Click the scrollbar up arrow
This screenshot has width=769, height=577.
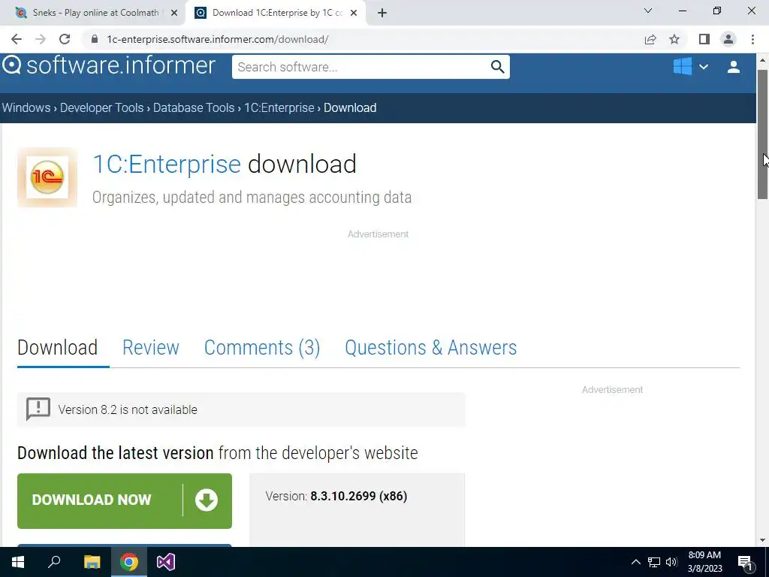762,60
